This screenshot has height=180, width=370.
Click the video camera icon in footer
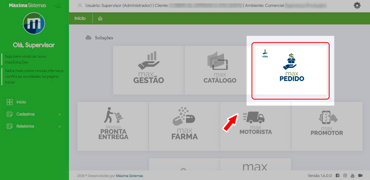pyautogui.click(x=360, y=176)
